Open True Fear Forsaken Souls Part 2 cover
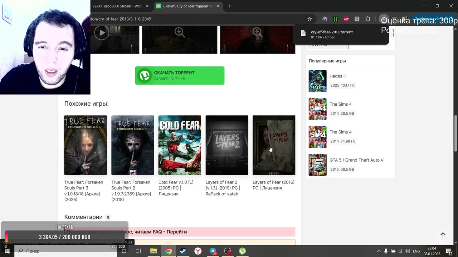Screen dimensions: 458x257 [x=133, y=145]
